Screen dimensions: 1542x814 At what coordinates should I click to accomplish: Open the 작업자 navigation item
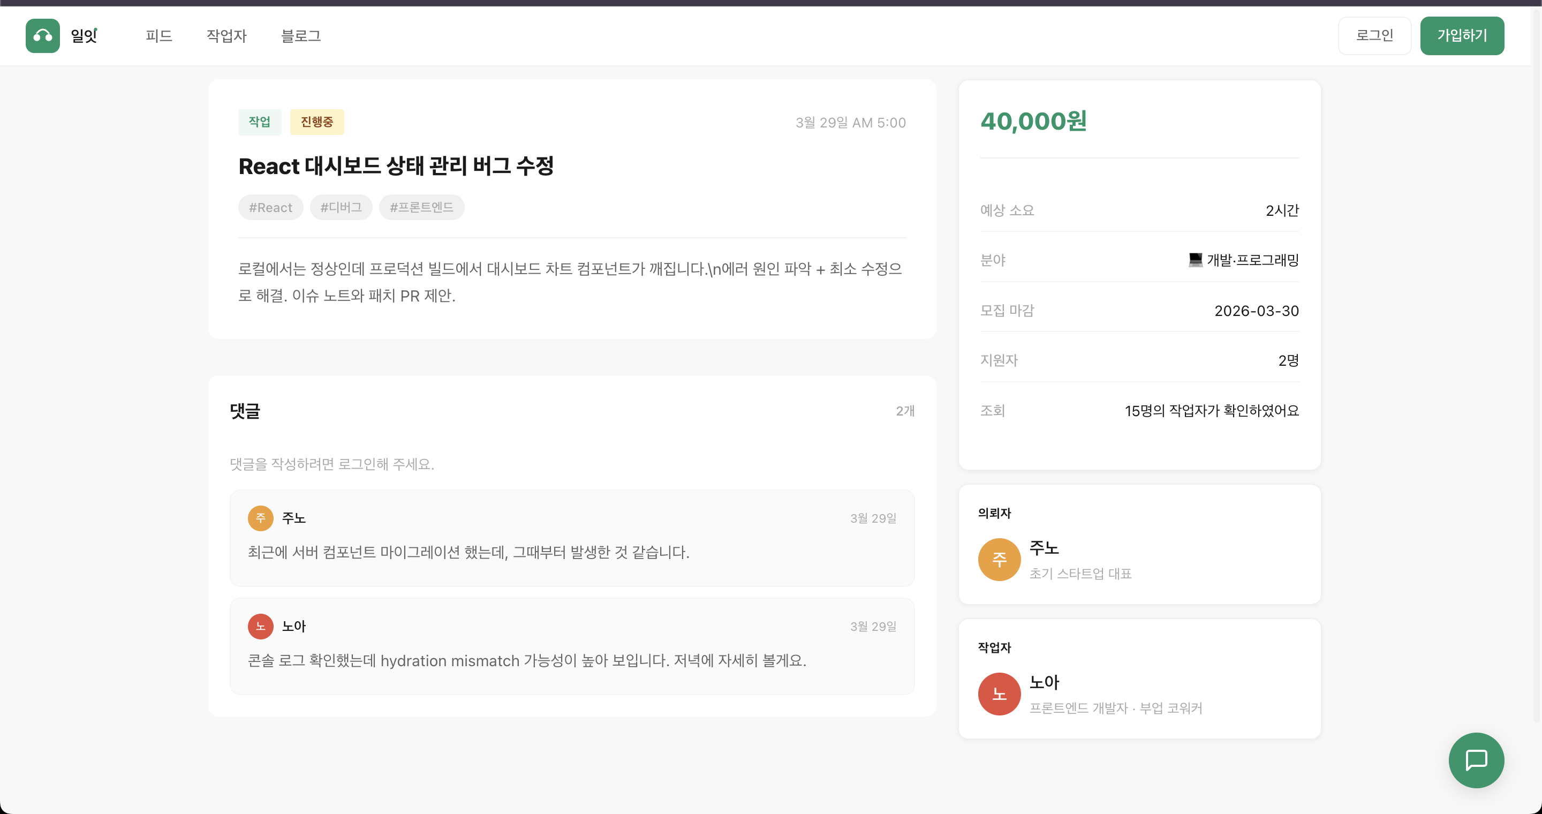click(x=226, y=36)
